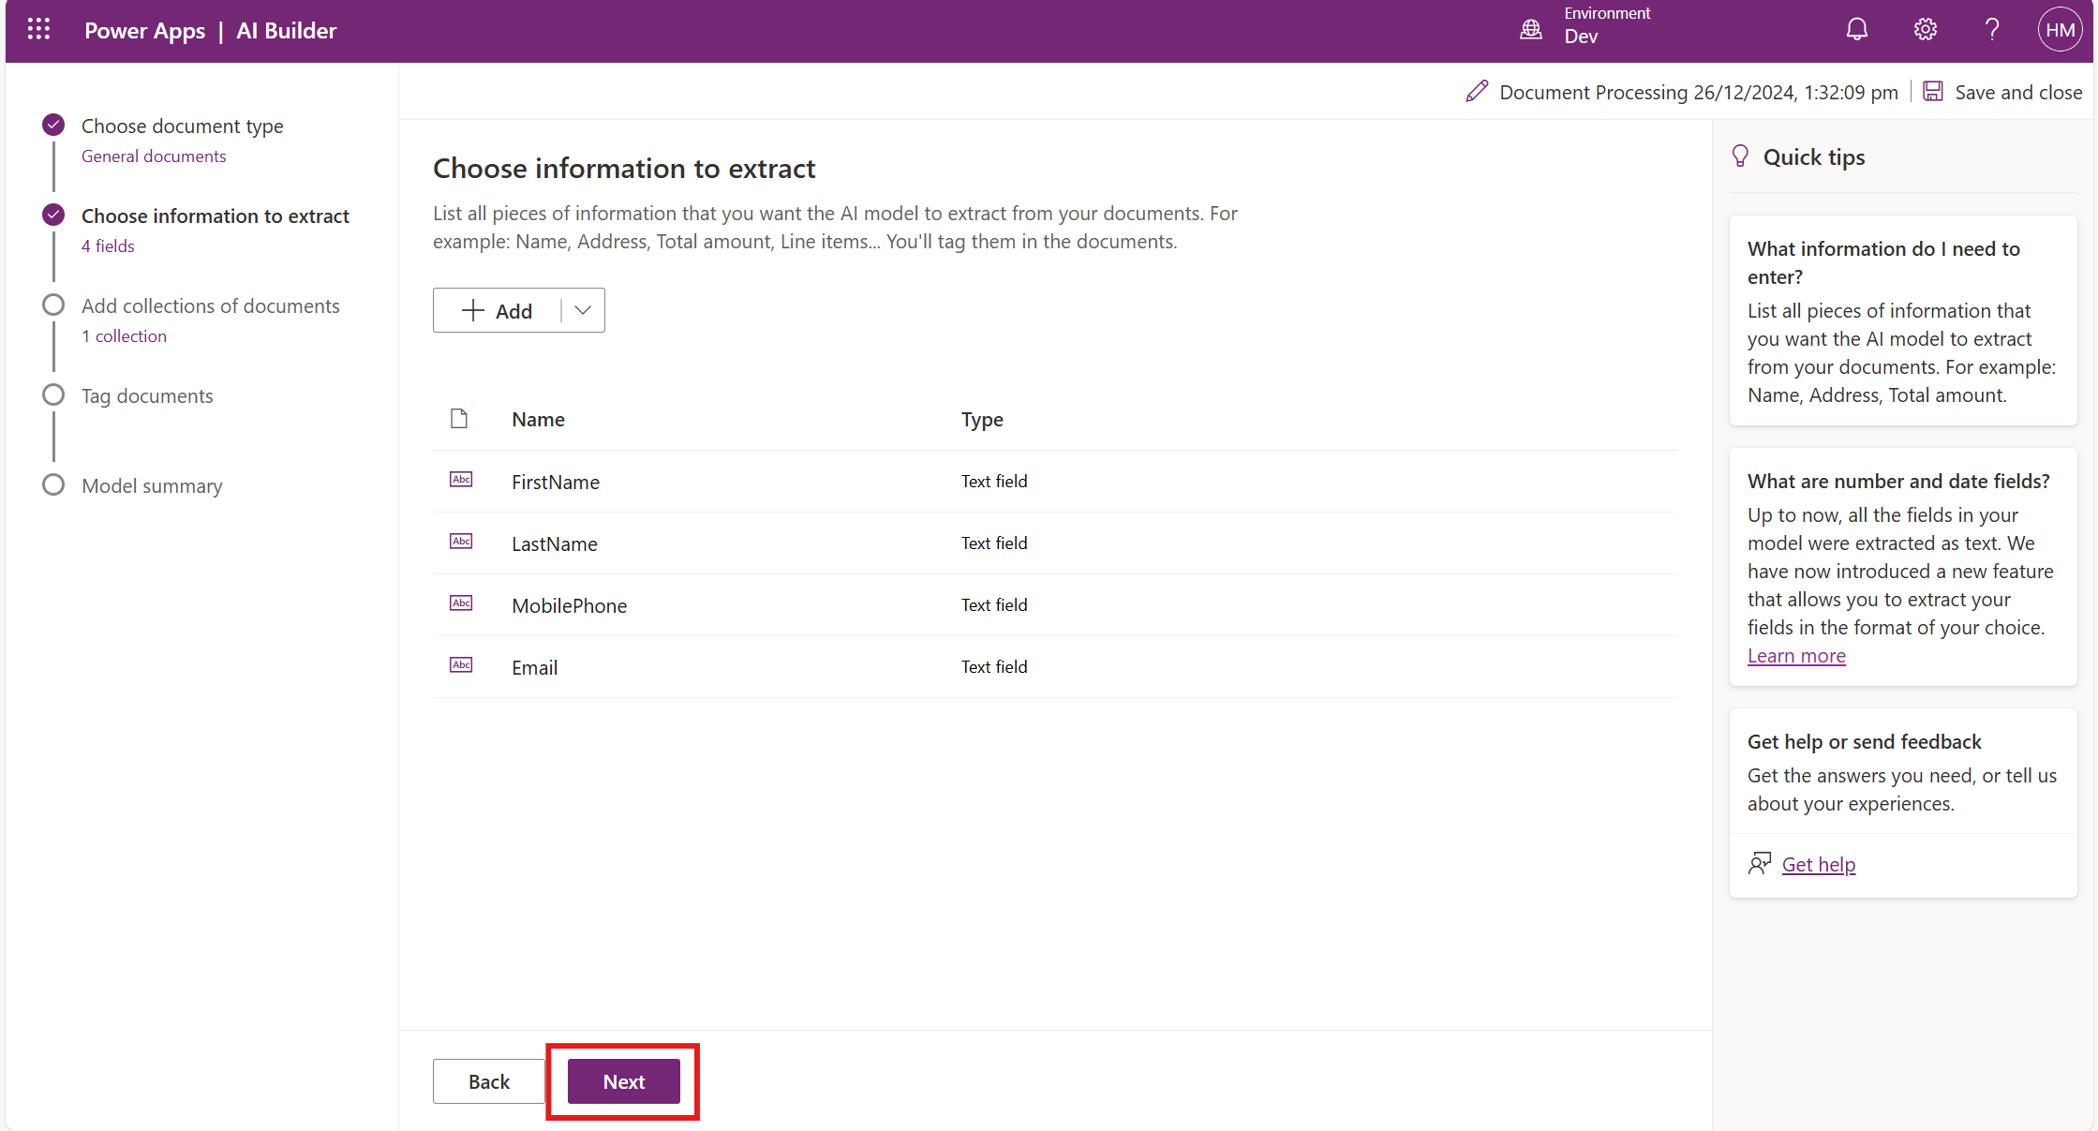This screenshot has height=1131, width=2098.
Task: Click the FirstName text field type icon
Action: (461, 480)
